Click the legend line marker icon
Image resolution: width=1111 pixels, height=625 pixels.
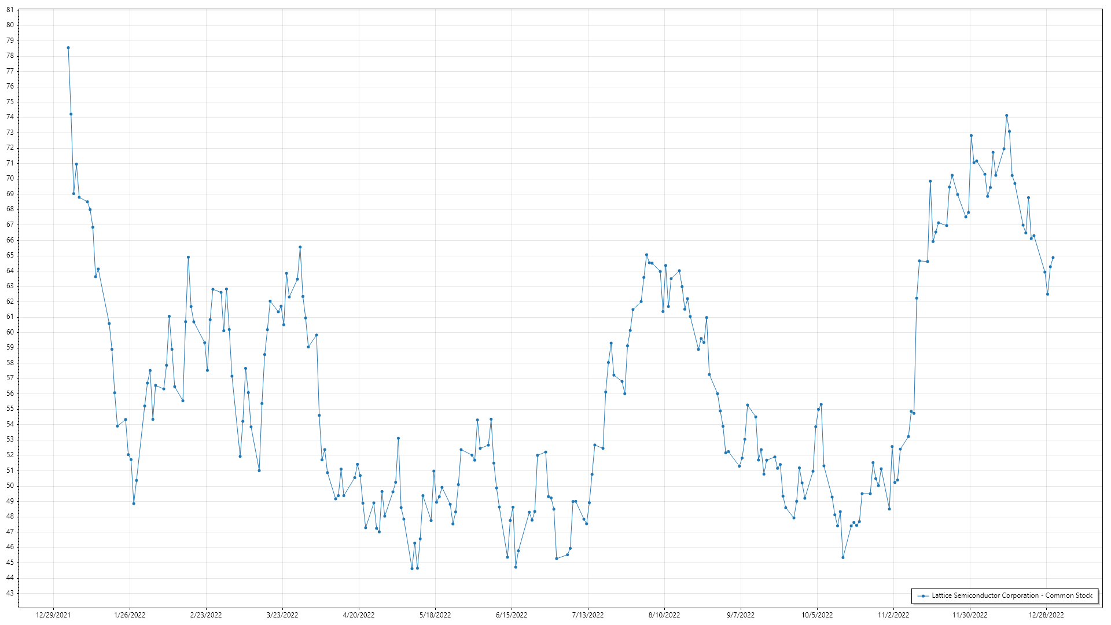(x=923, y=595)
